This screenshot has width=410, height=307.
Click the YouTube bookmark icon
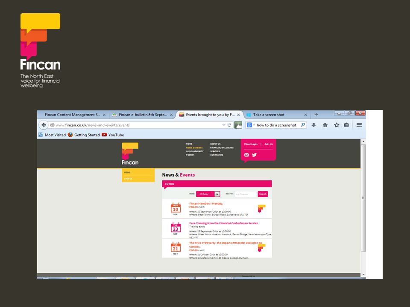pos(104,135)
